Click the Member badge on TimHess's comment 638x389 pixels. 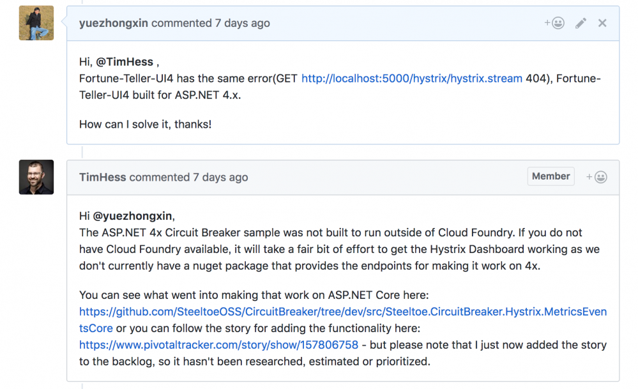(551, 176)
